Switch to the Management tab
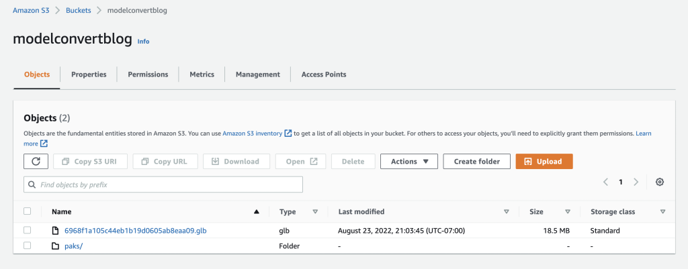The image size is (688, 269). pyautogui.click(x=257, y=74)
